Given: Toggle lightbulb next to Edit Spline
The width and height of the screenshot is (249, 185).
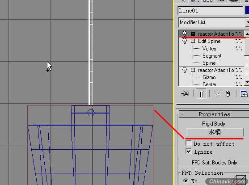Looking at the screenshot, I should (x=184, y=41).
